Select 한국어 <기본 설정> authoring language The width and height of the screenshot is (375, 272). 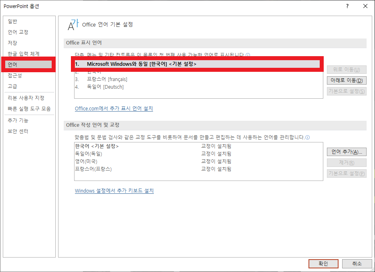(x=198, y=146)
